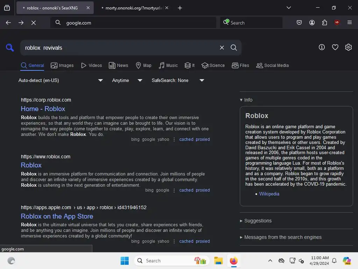Open Firefox application menu
Viewport: 358px width, 269px height.
coord(350,22)
